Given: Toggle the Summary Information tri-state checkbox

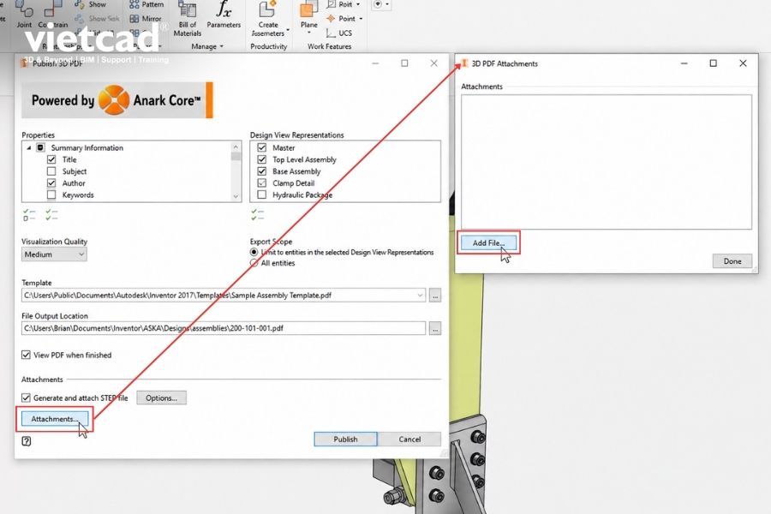Looking at the screenshot, I should point(40,147).
